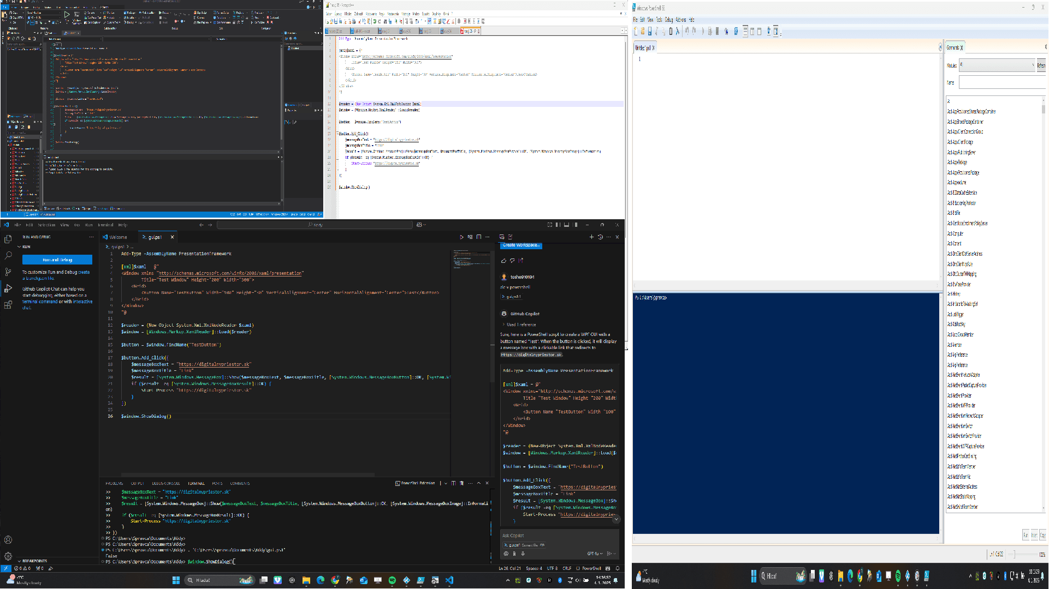Open the GPT-4o model dropdown in Copilot

pyautogui.click(x=594, y=554)
